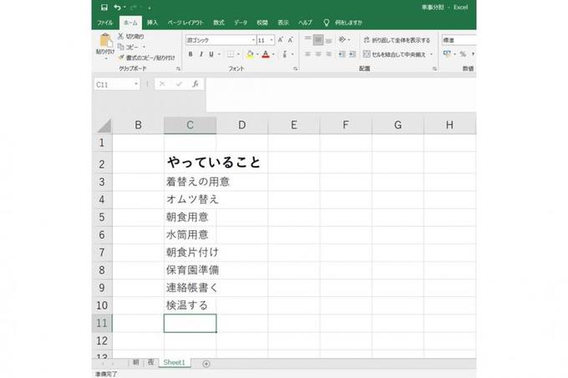Open the font color dropdown arrow
Viewport: 568px width, 378px height.
click(x=273, y=54)
